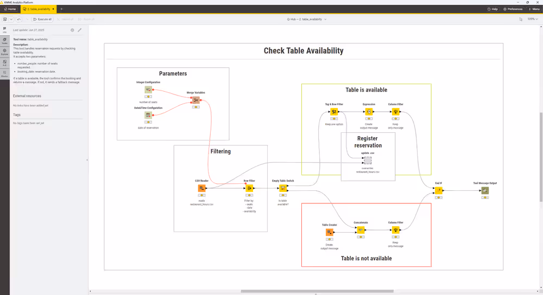This screenshot has height=295, width=543.
Task: Click the undo arrow in toolbar
Action: coord(20,19)
